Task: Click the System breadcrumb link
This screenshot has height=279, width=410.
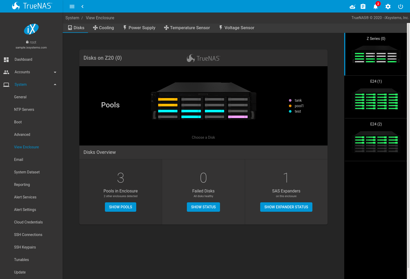Action: [72, 18]
